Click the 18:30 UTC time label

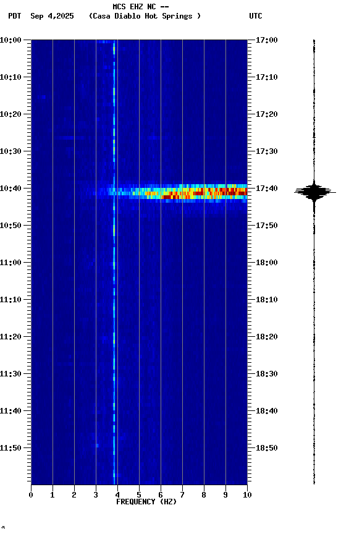coord(267,375)
